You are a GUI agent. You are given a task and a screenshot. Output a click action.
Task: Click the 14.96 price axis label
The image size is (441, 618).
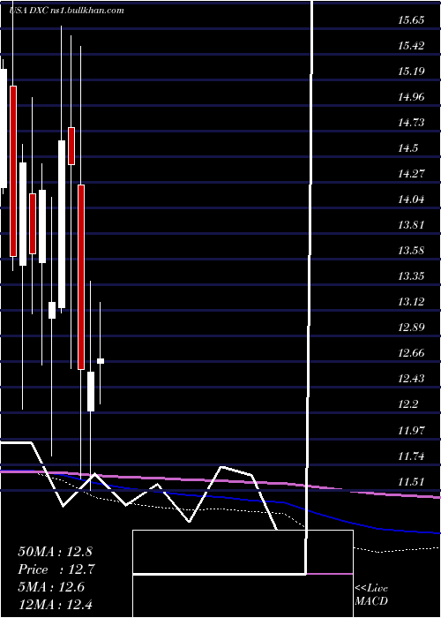411,97
